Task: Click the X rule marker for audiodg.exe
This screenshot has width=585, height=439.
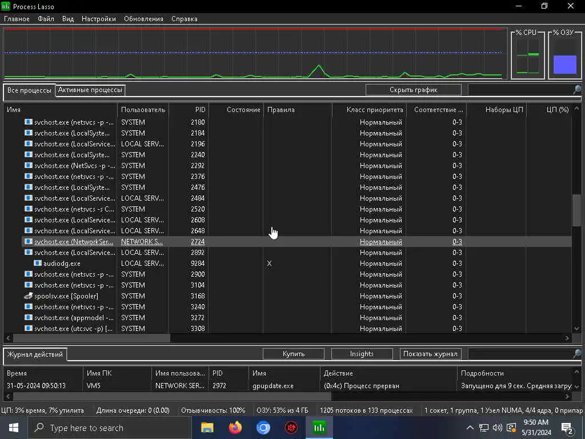Action: 270,264
